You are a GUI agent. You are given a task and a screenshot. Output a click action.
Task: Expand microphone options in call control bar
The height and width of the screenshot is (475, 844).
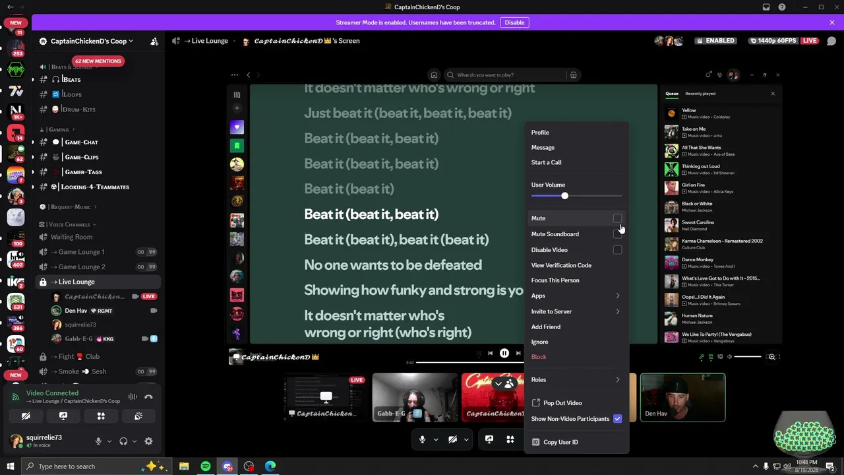tap(436, 439)
